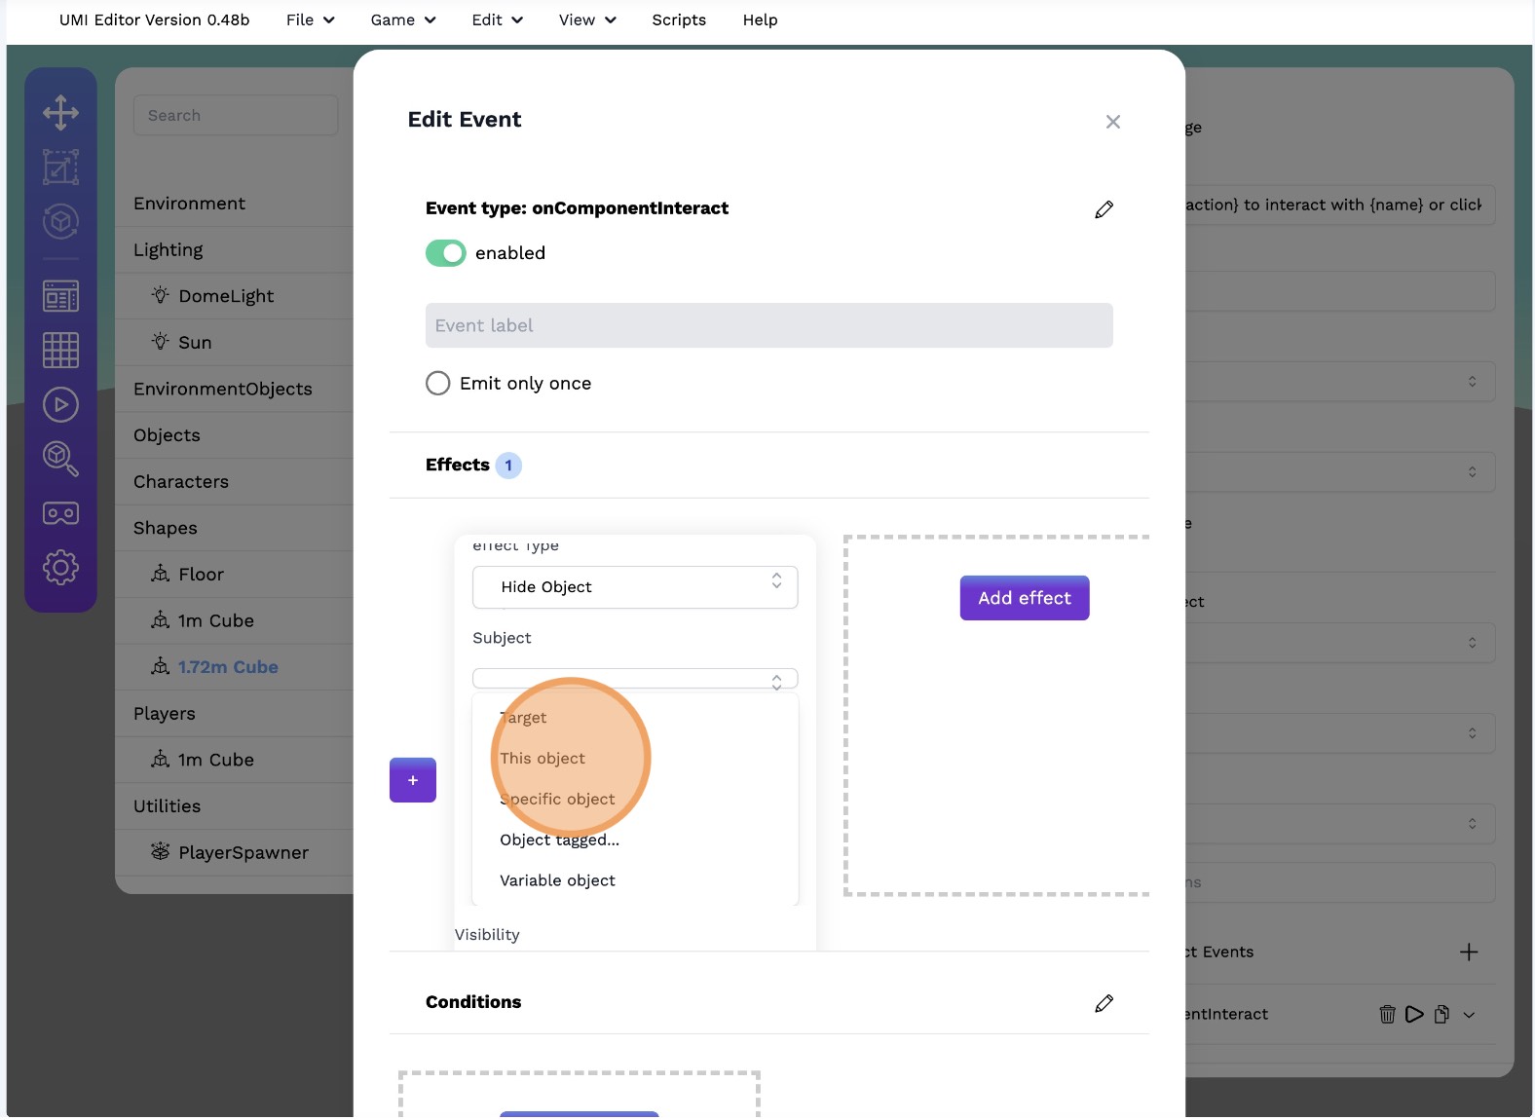Select the 1.72m Cube in hierarchy
The width and height of the screenshot is (1535, 1120).
coord(228,667)
